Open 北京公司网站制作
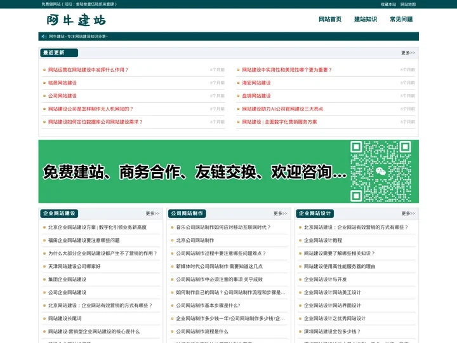457x343 pixels. [195, 240]
